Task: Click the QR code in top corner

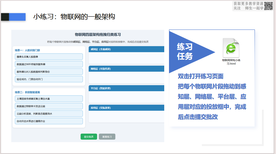Action: pyautogui.click(x=268, y=6)
